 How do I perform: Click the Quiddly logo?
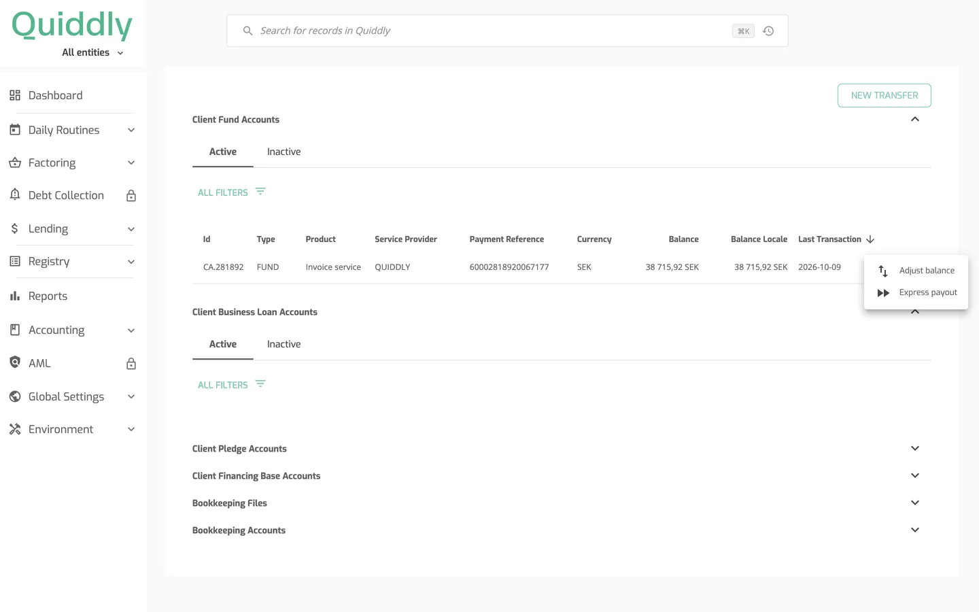coord(72,26)
